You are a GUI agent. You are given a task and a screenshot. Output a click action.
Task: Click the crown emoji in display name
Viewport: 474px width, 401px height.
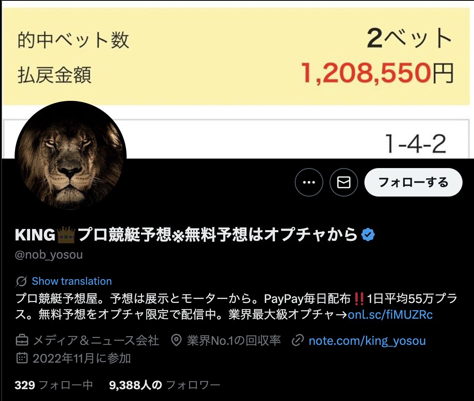(66, 235)
